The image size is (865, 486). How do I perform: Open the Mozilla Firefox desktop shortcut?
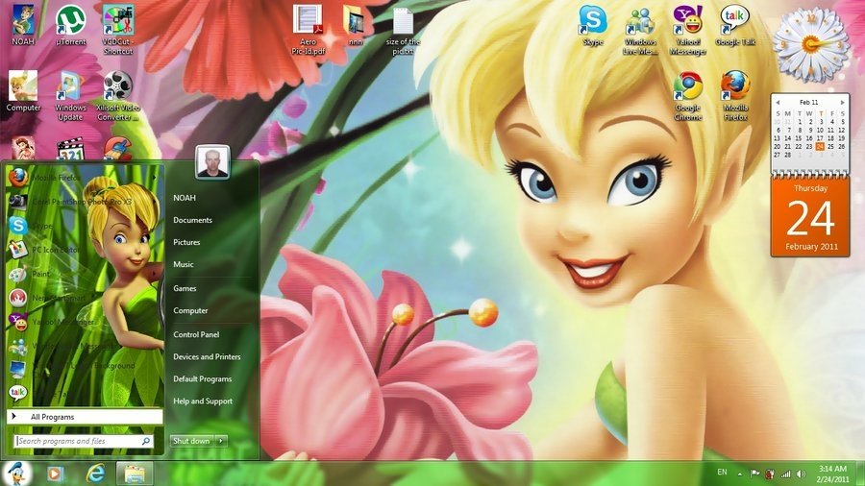pos(735,95)
